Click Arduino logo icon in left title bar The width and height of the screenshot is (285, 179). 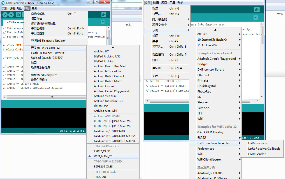(x=3, y=3)
